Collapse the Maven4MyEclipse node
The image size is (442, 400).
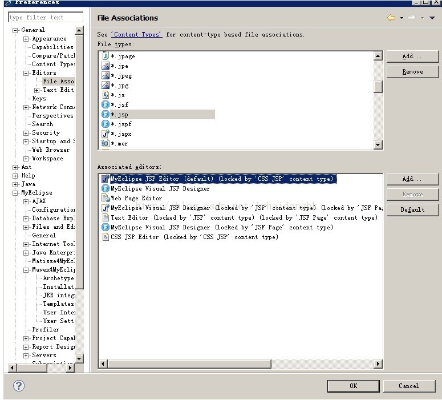[26, 270]
